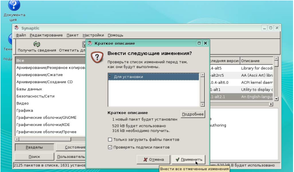Image resolution: width=294 pixels, height=172 pixels.
Task: Select the Видео category
Action: pyautogui.click(x=50, y=103)
